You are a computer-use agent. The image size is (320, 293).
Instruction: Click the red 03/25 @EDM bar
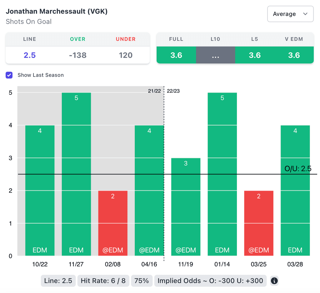coord(259,223)
